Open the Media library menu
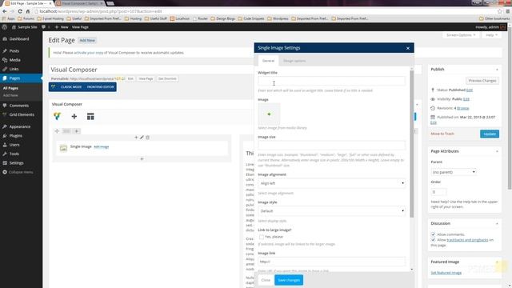This screenshot has width=512, height=288. (14, 60)
